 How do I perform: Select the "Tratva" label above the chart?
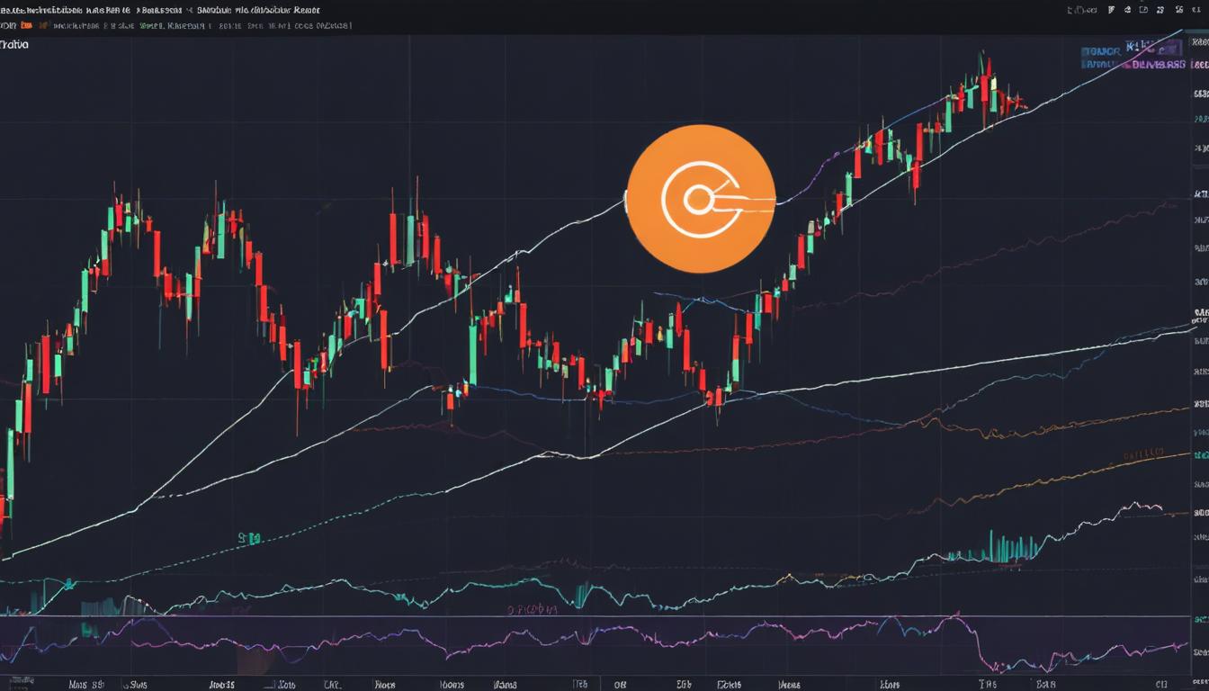(x=13, y=44)
